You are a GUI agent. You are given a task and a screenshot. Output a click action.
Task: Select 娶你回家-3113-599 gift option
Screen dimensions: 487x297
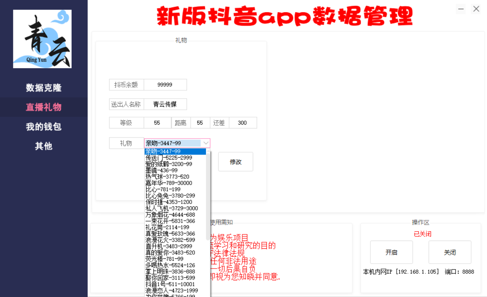click(175, 278)
